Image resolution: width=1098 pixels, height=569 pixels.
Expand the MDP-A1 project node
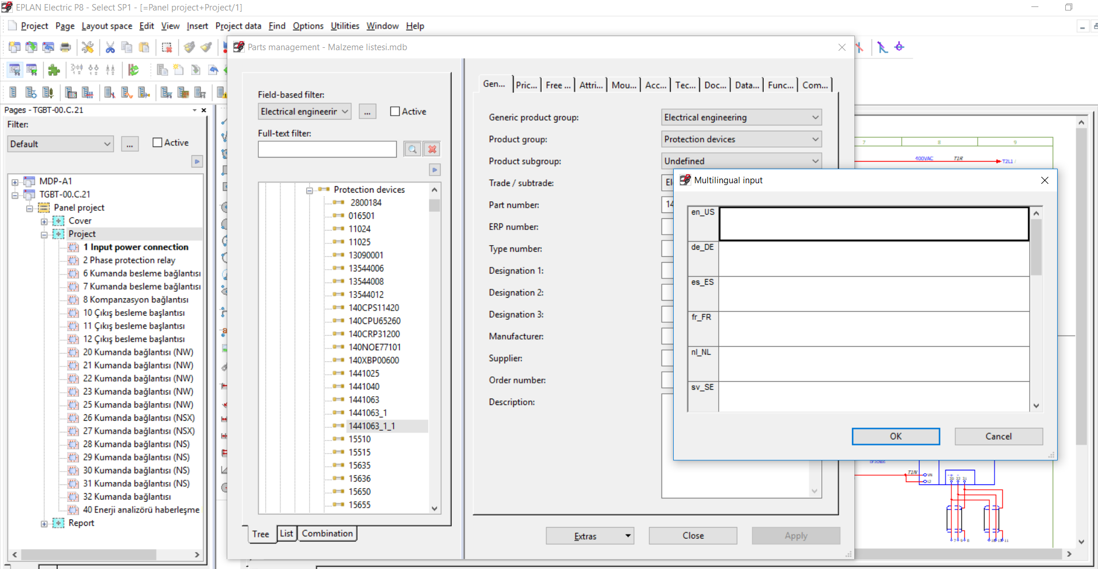[x=15, y=181]
